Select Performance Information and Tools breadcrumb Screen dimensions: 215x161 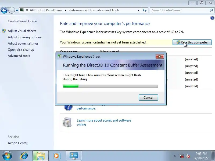click(x=94, y=10)
